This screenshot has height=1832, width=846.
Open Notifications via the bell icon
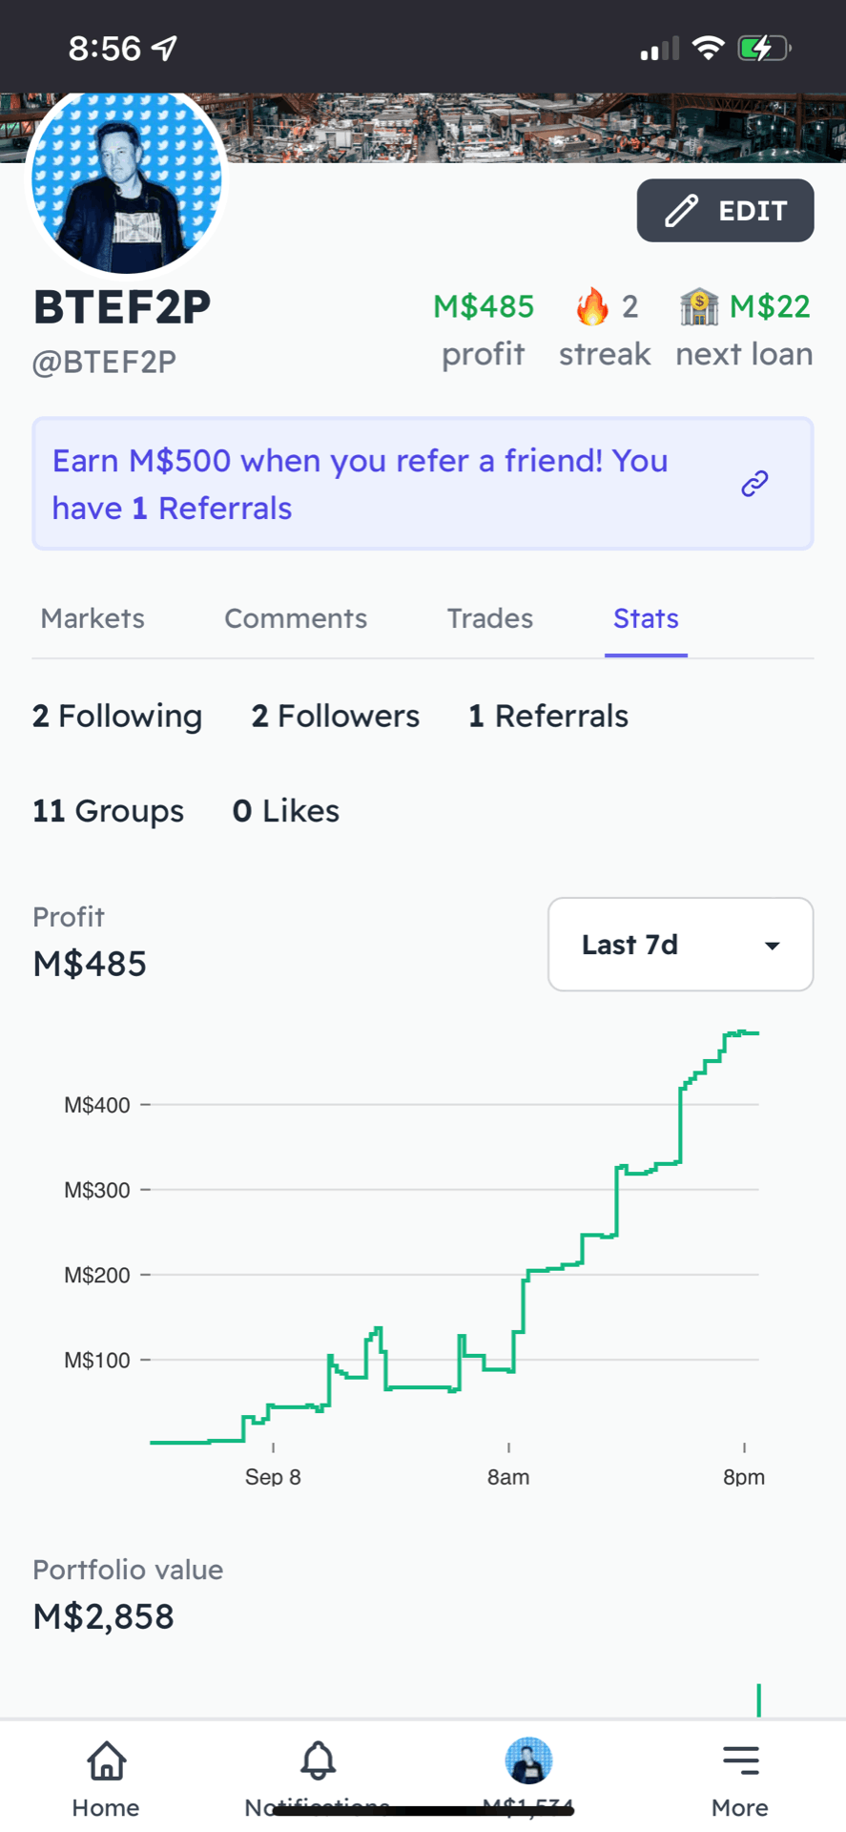(x=318, y=1761)
